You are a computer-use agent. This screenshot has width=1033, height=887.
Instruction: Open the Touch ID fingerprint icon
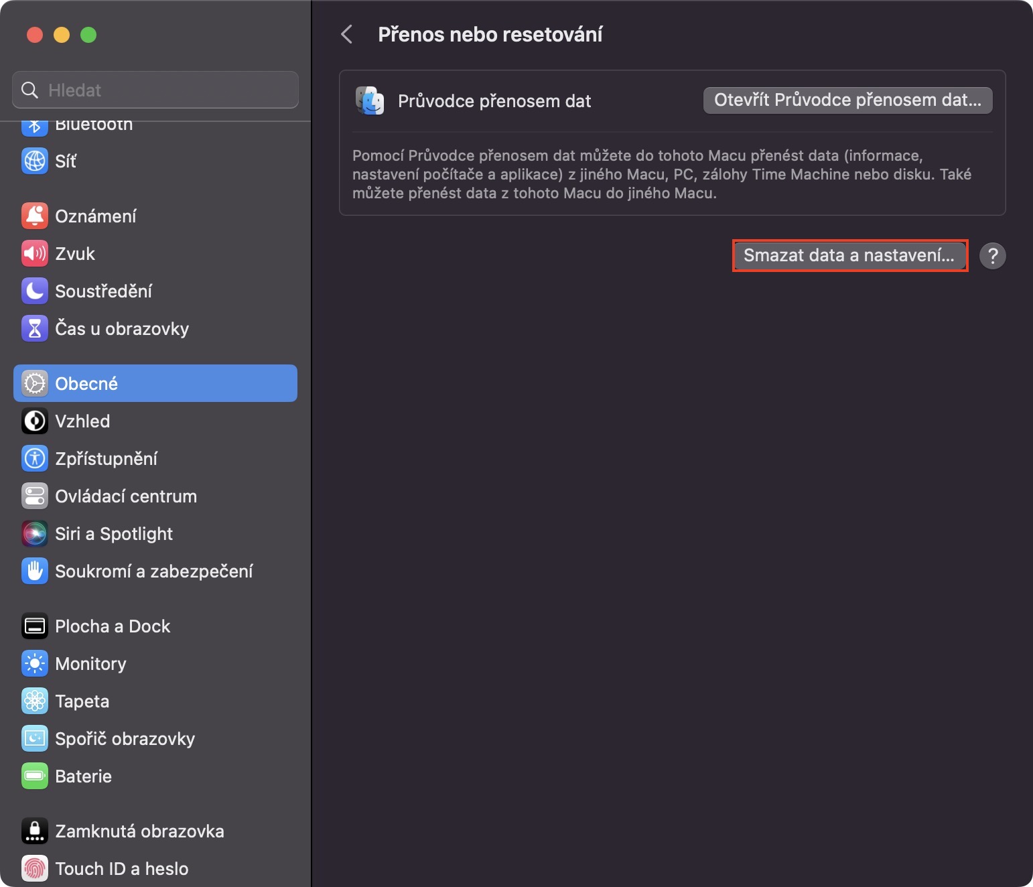pyautogui.click(x=35, y=868)
